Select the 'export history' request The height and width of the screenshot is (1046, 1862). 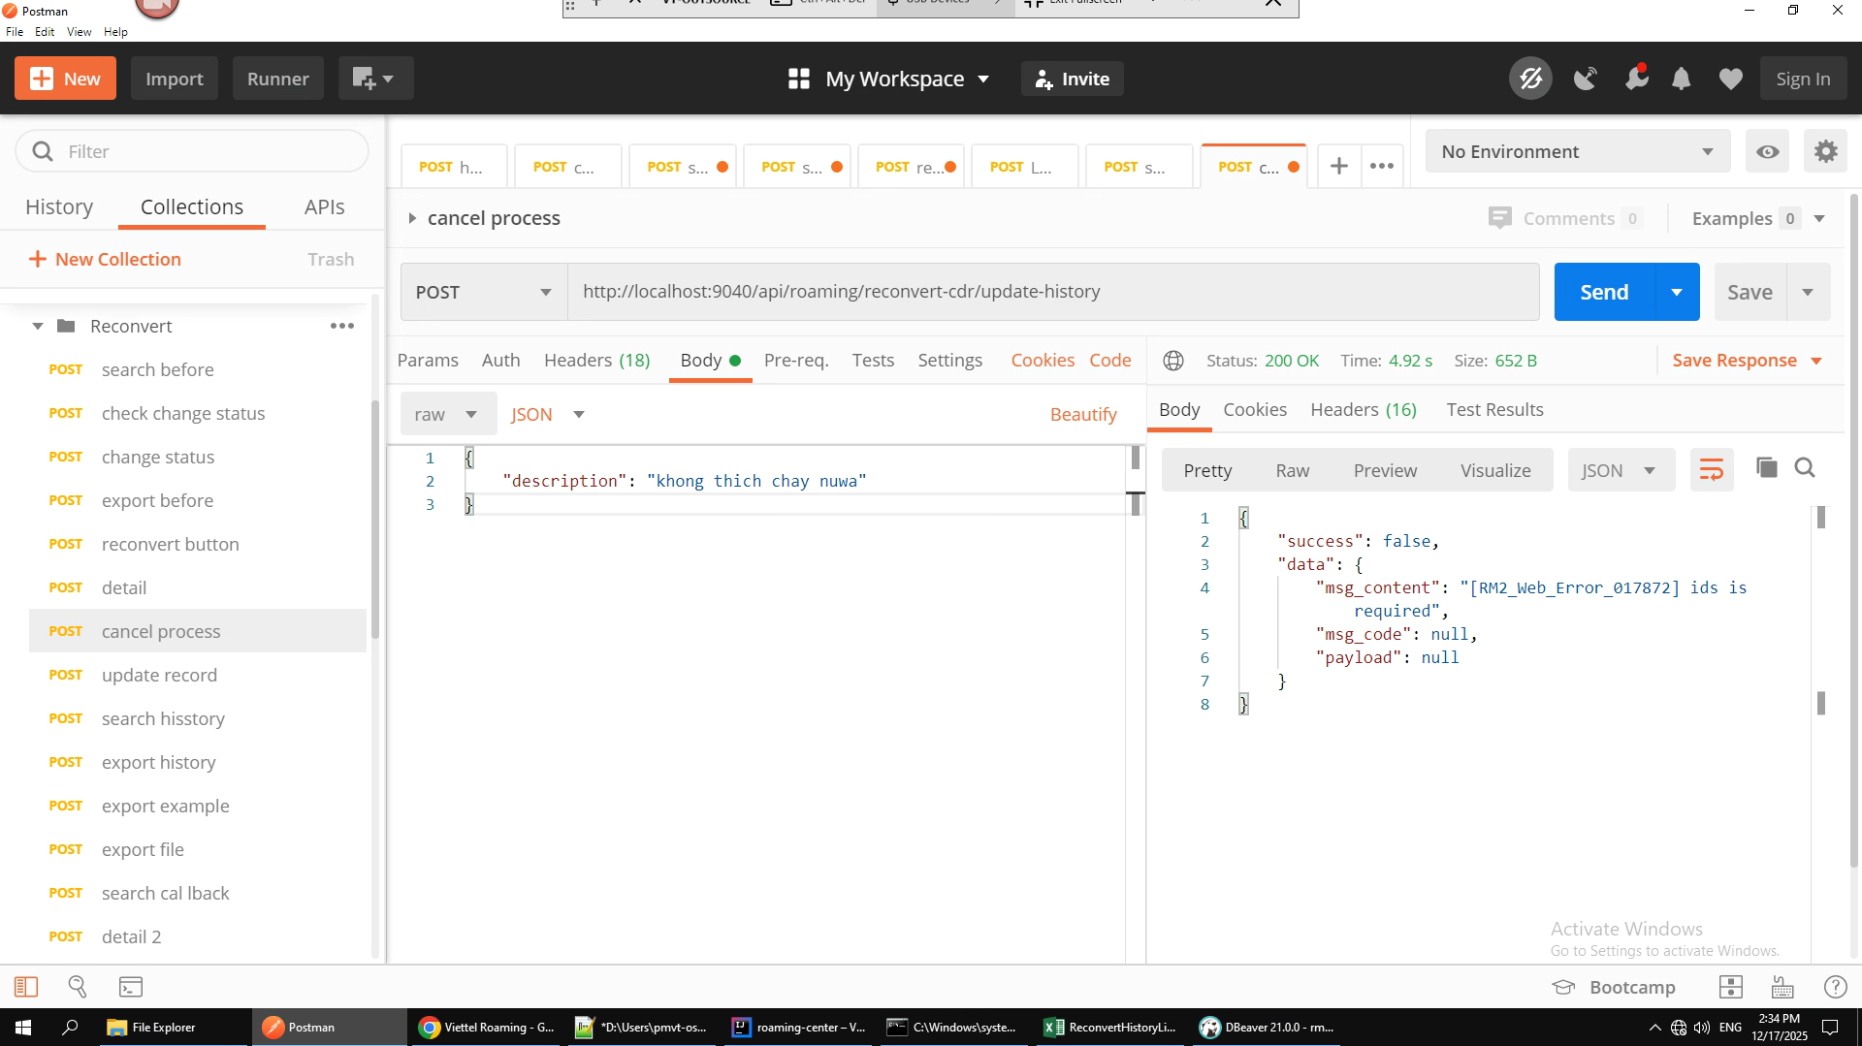(x=159, y=763)
